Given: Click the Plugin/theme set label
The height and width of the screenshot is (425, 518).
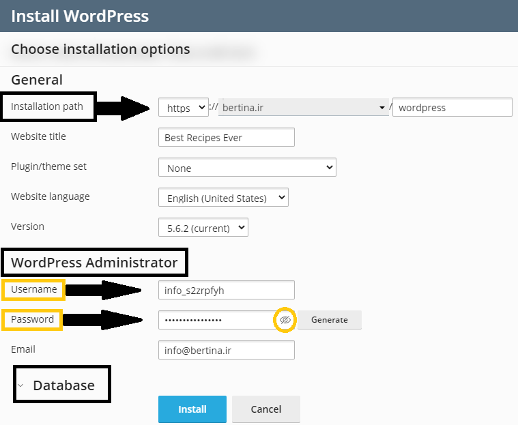Looking at the screenshot, I should tap(48, 166).
